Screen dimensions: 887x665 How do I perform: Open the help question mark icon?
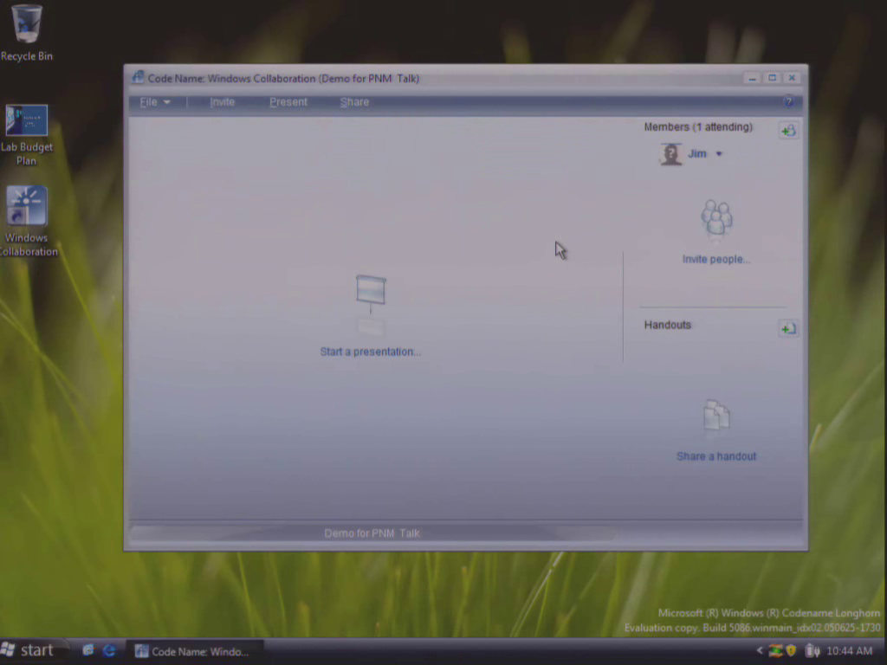788,102
